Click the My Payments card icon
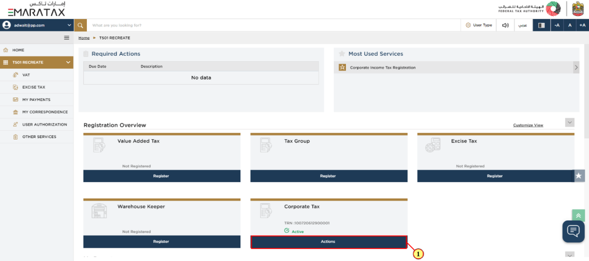Image resolution: width=589 pixels, height=261 pixels. pyautogui.click(x=16, y=100)
